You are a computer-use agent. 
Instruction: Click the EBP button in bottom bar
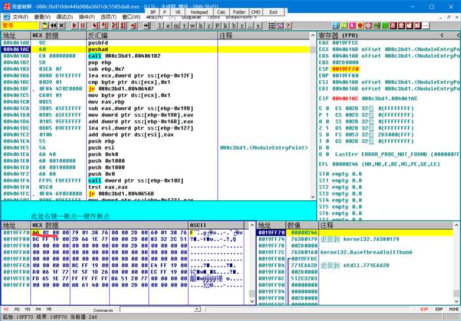[x=439, y=309]
